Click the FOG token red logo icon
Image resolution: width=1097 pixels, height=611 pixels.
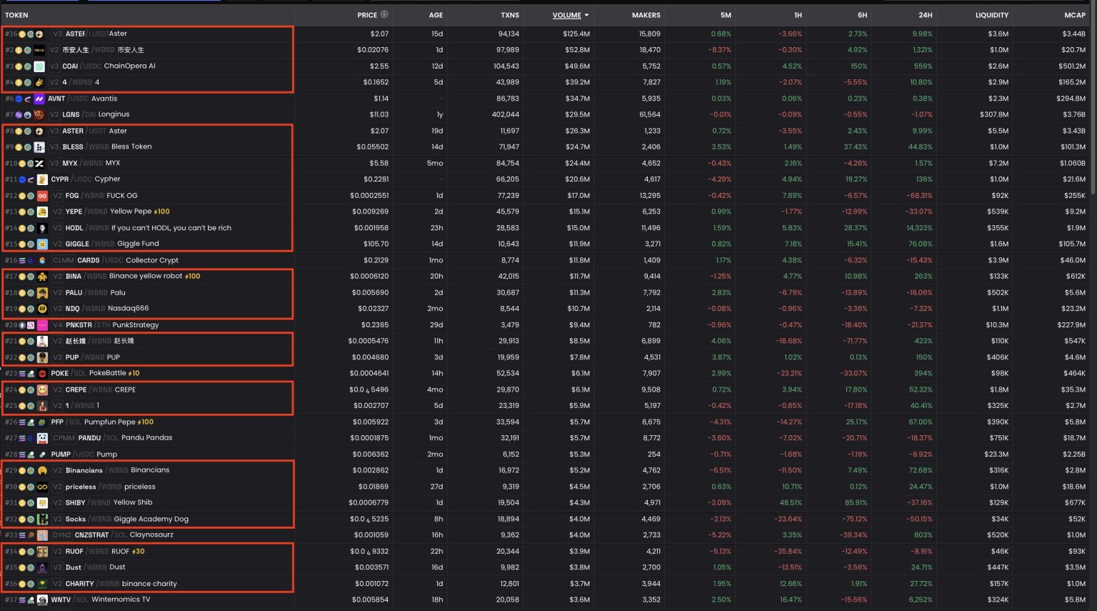point(42,196)
